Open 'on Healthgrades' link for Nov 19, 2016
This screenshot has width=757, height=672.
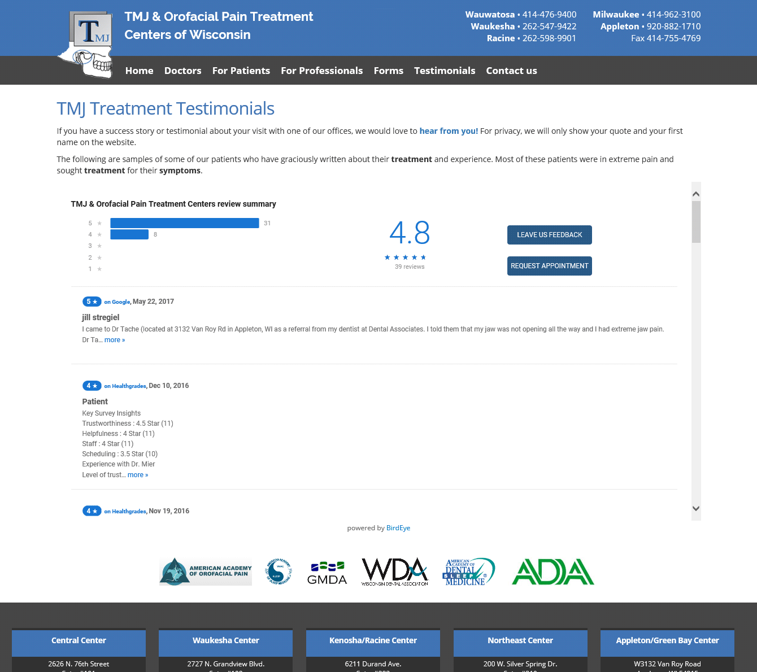[125, 512]
